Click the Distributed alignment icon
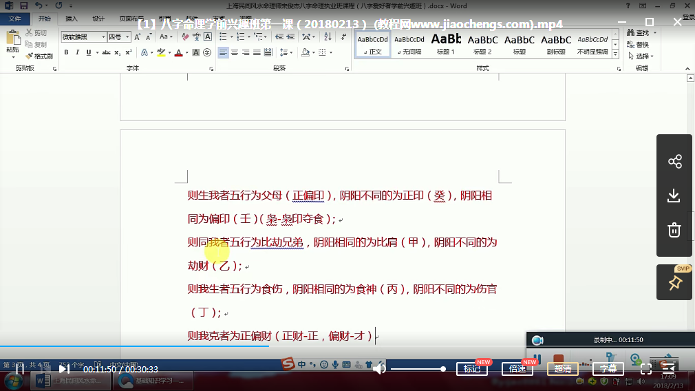The width and height of the screenshot is (695, 391). tap(268, 52)
